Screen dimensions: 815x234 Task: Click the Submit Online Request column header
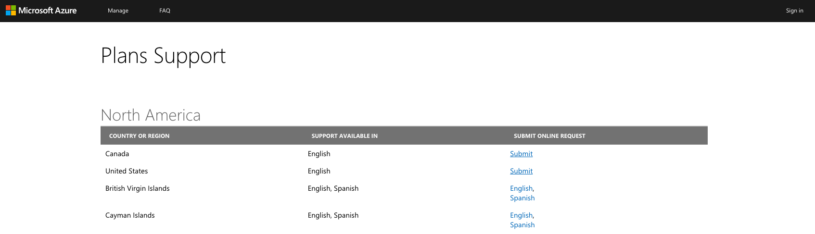(x=549, y=136)
